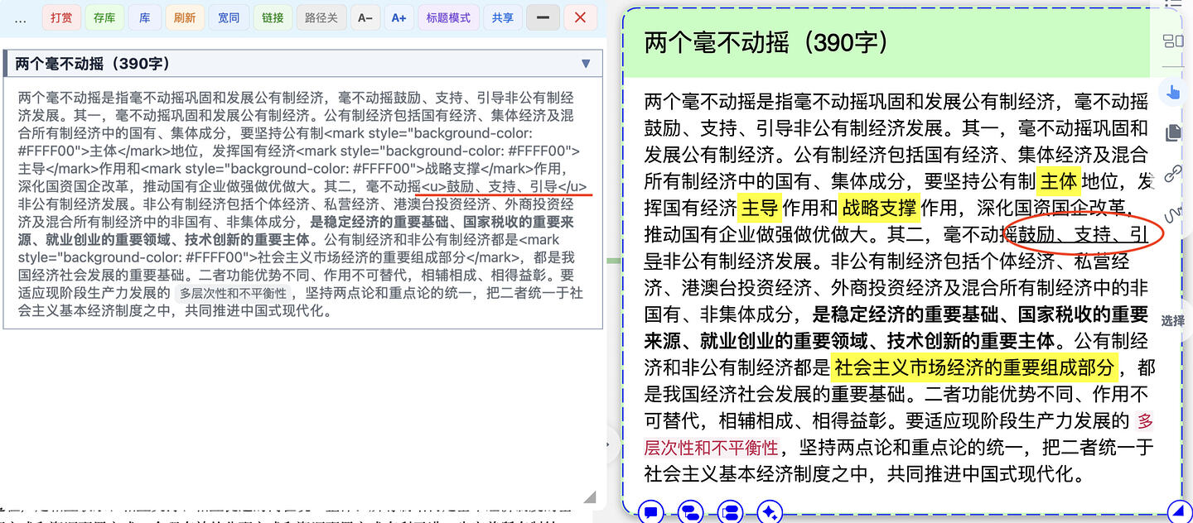The image size is (1193, 523).
Task: Click the 存库 toolbar button
Action: [x=104, y=17]
